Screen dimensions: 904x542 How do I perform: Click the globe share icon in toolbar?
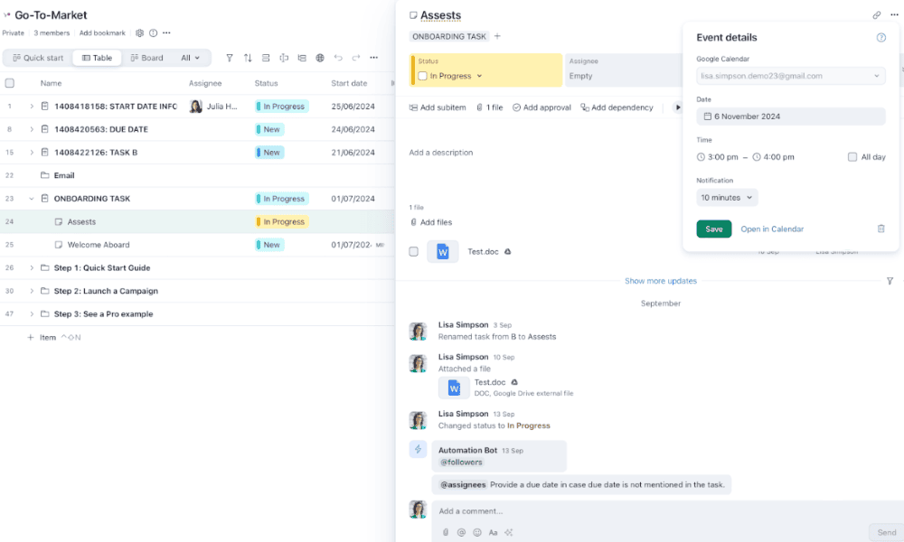click(x=319, y=58)
